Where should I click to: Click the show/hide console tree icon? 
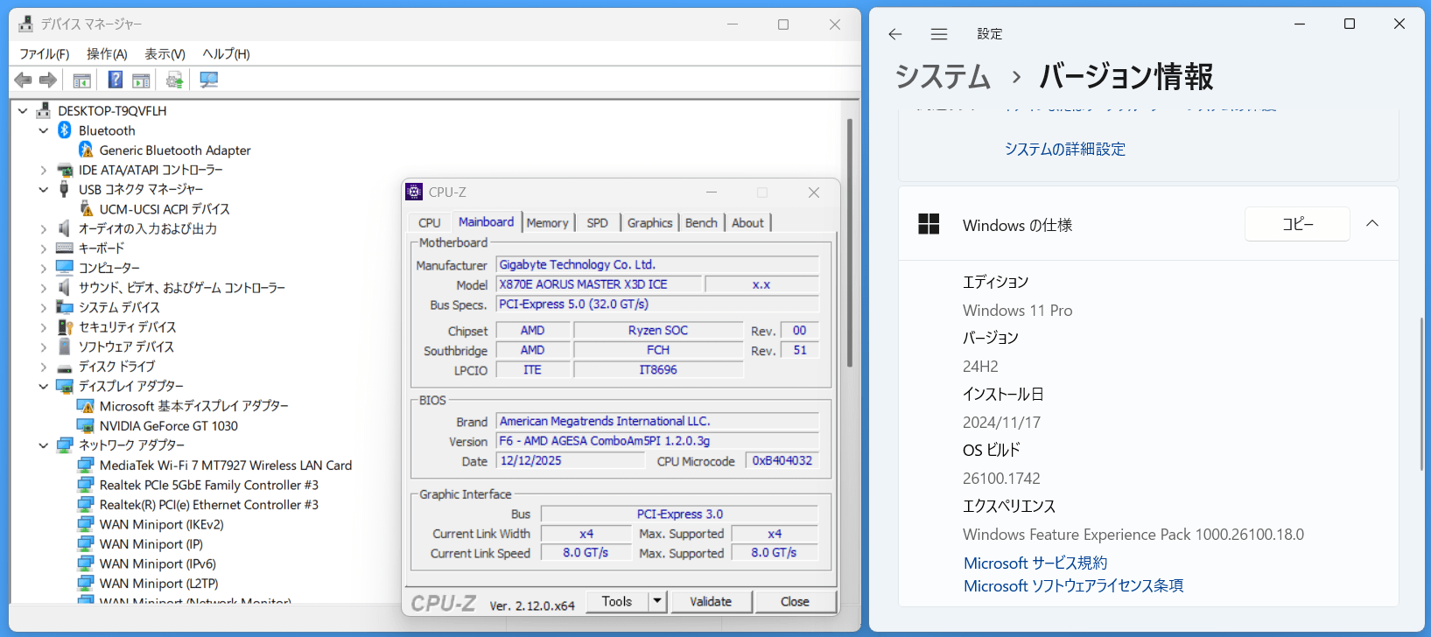81,80
